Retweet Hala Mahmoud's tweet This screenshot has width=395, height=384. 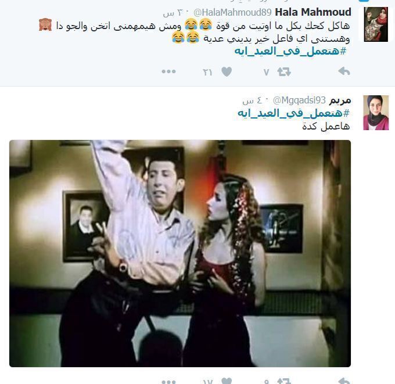pos(284,72)
